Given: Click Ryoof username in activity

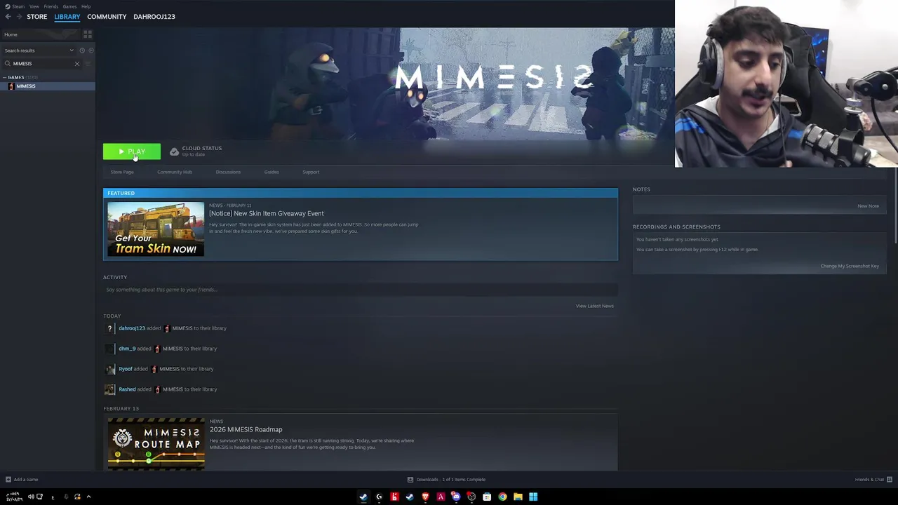Looking at the screenshot, I should point(126,369).
